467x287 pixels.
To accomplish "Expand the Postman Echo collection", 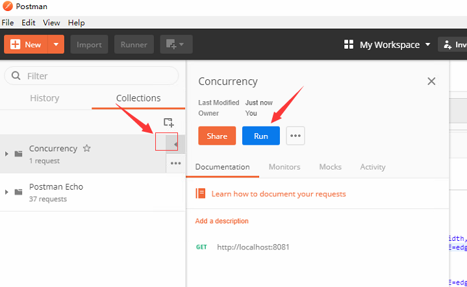I will pos(6,192).
